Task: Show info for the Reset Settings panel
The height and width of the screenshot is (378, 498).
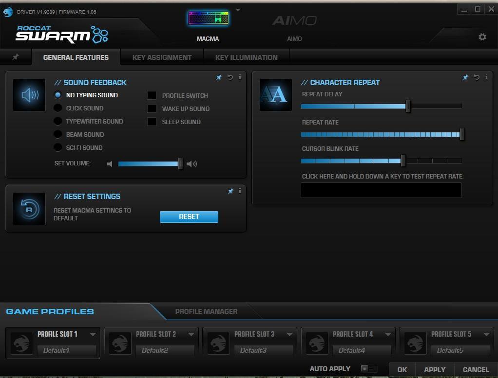Action: click(x=240, y=191)
